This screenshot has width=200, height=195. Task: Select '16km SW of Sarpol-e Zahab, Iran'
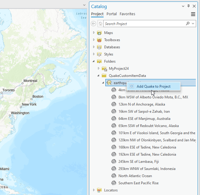click(144, 112)
